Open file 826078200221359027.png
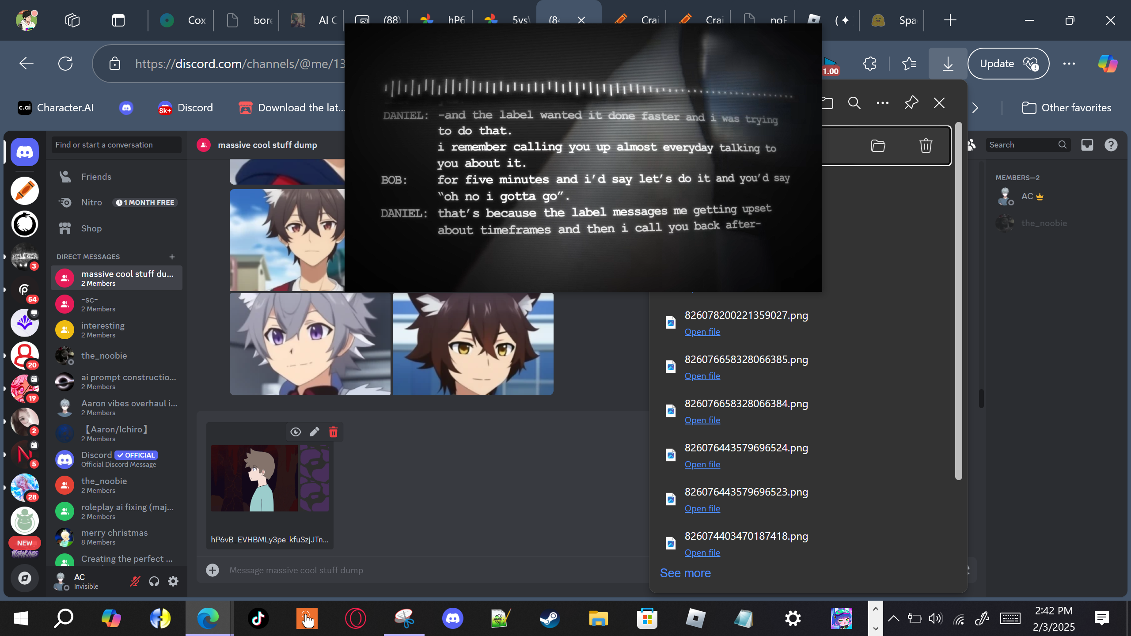The width and height of the screenshot is (1131, 636). 702,332
